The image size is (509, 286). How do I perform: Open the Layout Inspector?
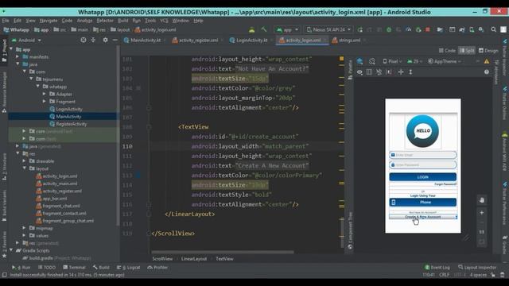point(477,268)
